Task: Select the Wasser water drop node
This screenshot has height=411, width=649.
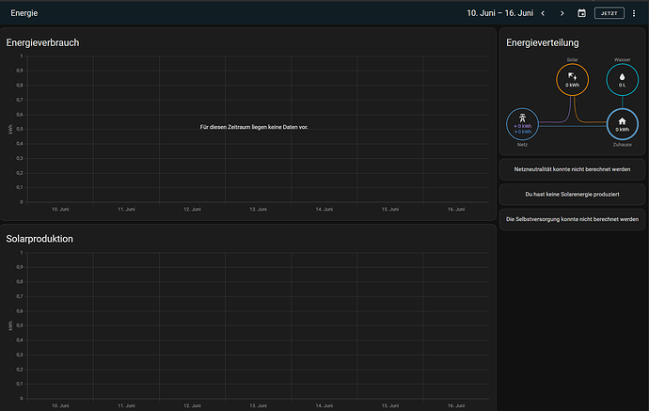Action: tap(622, 80)
